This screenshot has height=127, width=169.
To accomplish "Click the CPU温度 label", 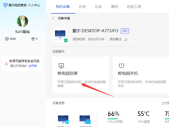I will point(144,122).
